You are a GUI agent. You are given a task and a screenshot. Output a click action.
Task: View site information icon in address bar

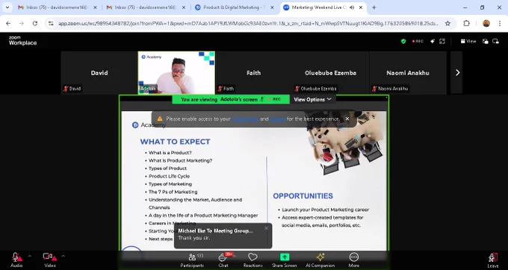(x=51, y=23)
